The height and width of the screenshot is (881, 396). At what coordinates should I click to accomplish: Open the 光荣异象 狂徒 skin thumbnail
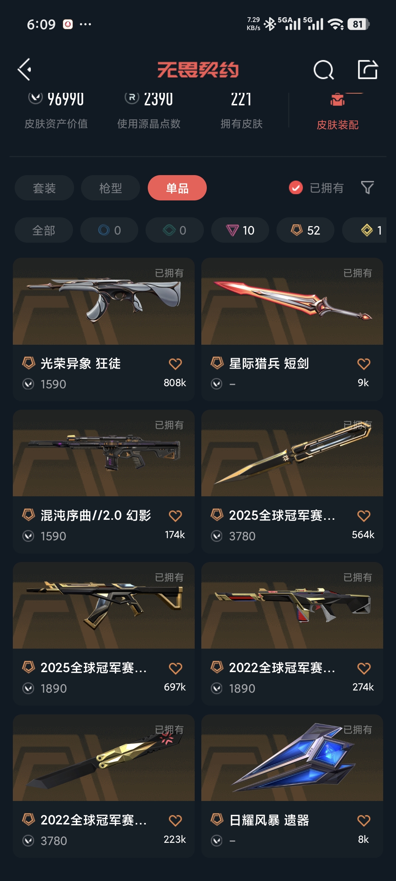click(104, 301)
